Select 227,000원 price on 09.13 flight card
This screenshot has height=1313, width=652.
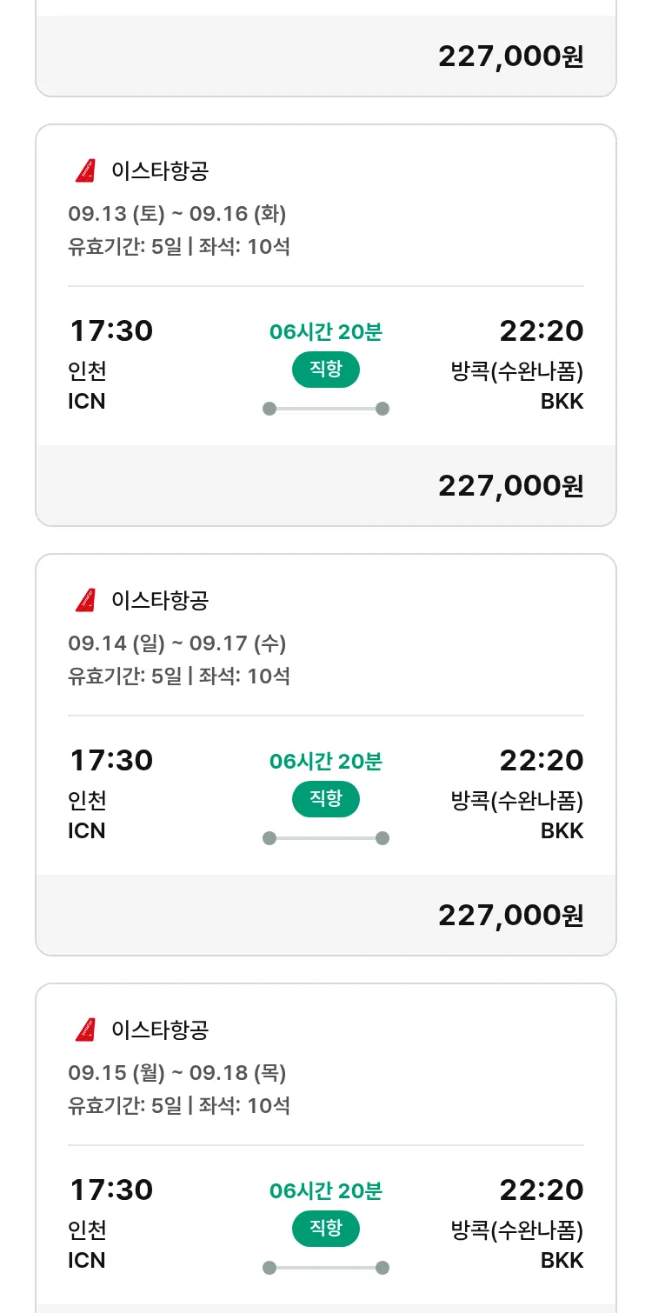coord(510,486)
